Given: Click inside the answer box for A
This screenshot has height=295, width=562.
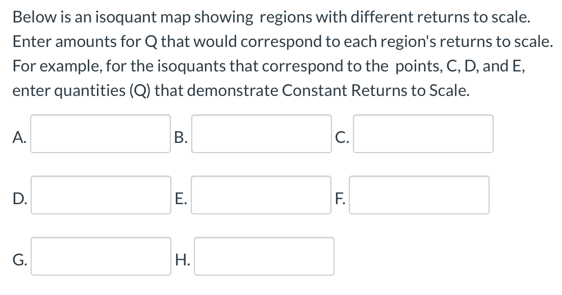Looking at the screenshot, I should tap(100, 134).
